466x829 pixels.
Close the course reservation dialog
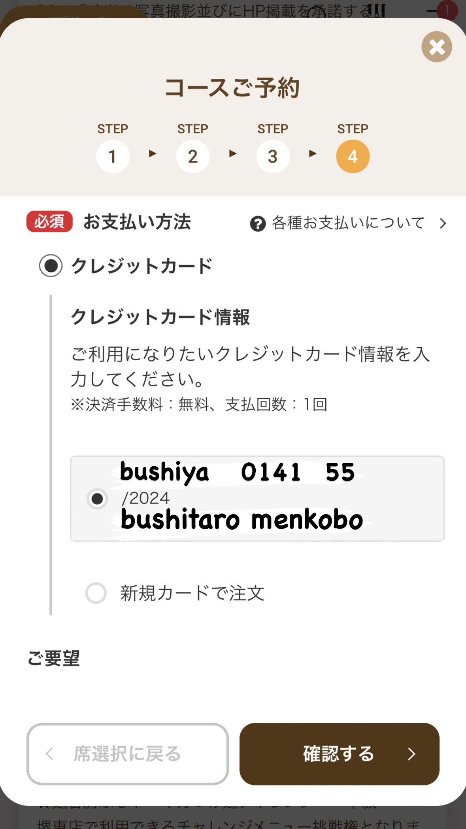[x=436, y=47]
